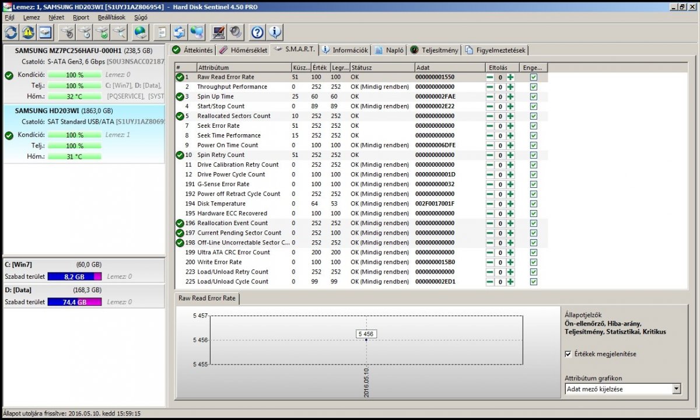Click the text report document toolbar icon

(163, 32)
